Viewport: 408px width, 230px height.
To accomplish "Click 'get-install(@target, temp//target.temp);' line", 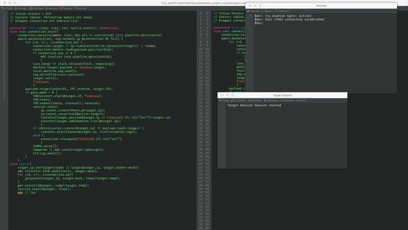I will tap(53, 185).
